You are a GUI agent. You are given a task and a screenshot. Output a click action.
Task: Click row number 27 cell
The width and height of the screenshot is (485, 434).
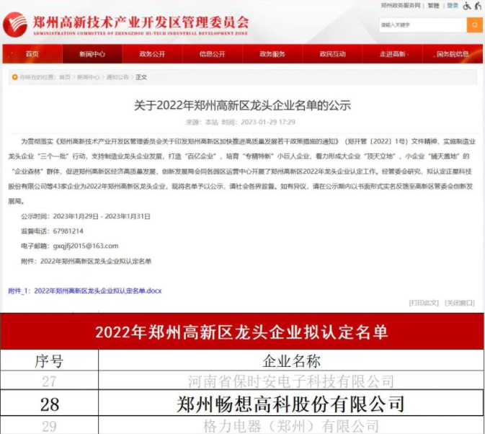pos(49,381)
